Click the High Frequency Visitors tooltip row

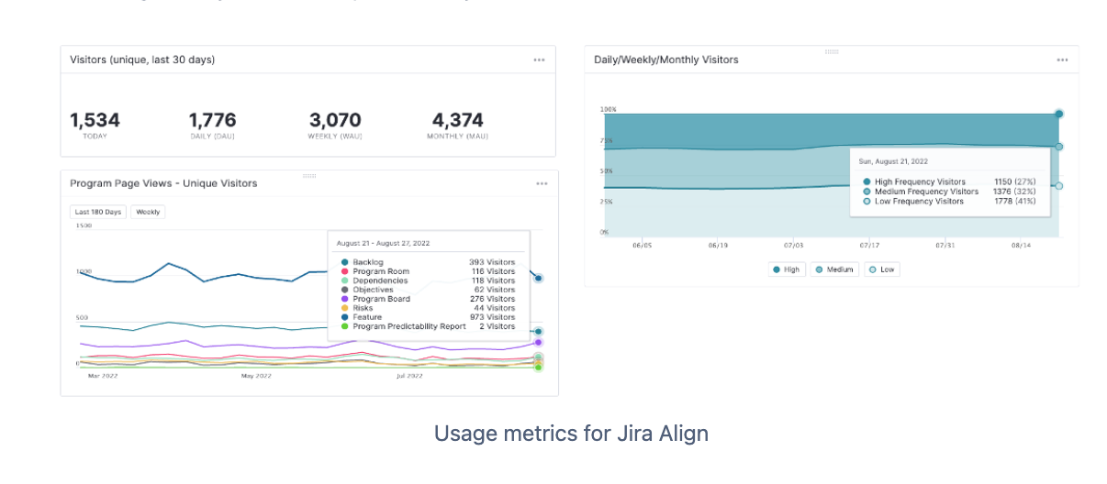point(949,182)
